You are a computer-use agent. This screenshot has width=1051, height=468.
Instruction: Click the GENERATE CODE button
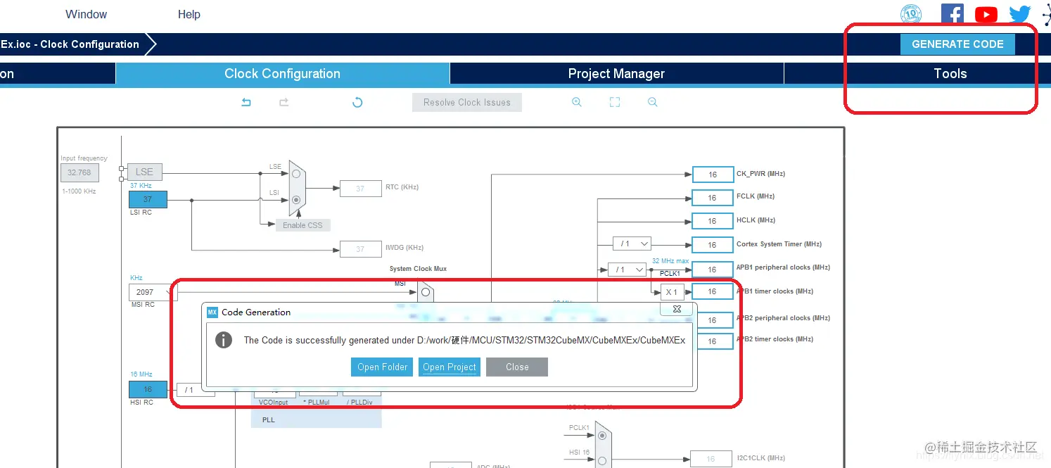coord(957,44)
